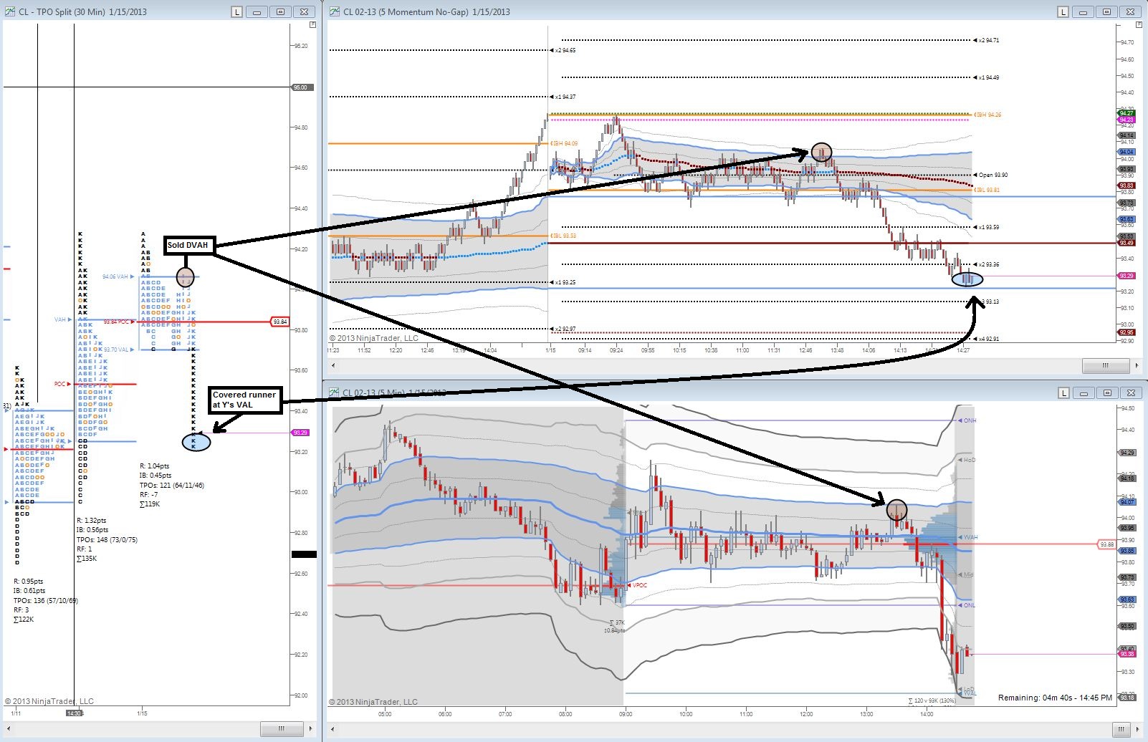
Task: Click the ONL level label in the 5 Min chart
Action: coord(968,605)
